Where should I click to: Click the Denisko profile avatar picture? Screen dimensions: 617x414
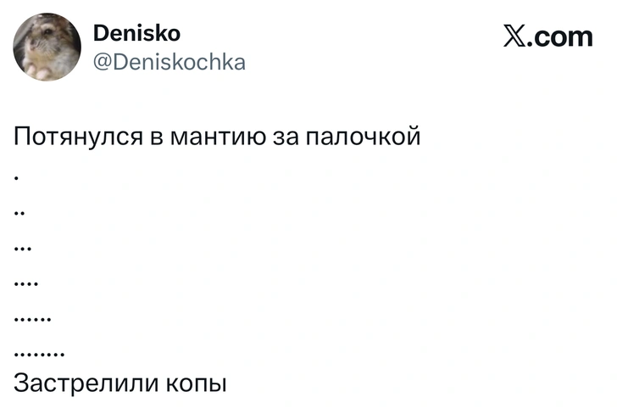pyautogui.click(x=47, y=47)
